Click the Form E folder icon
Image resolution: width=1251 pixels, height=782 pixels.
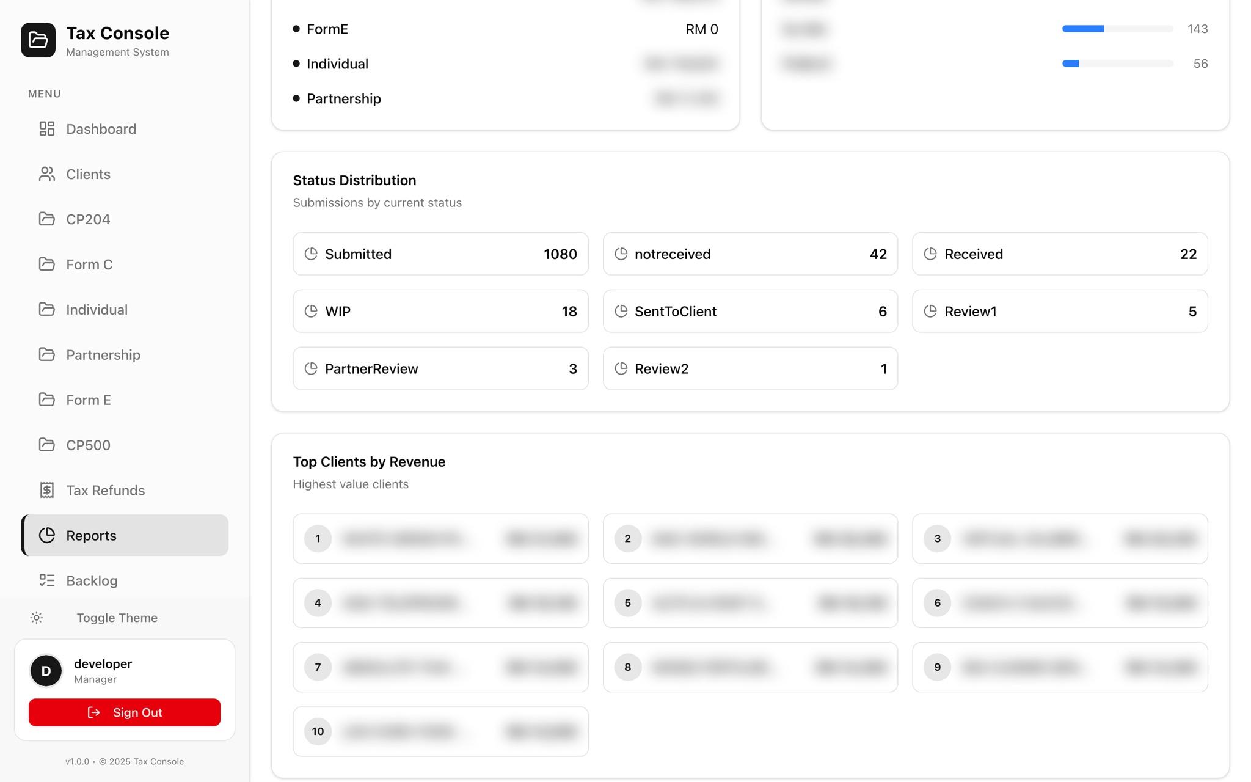pos(47,400)
